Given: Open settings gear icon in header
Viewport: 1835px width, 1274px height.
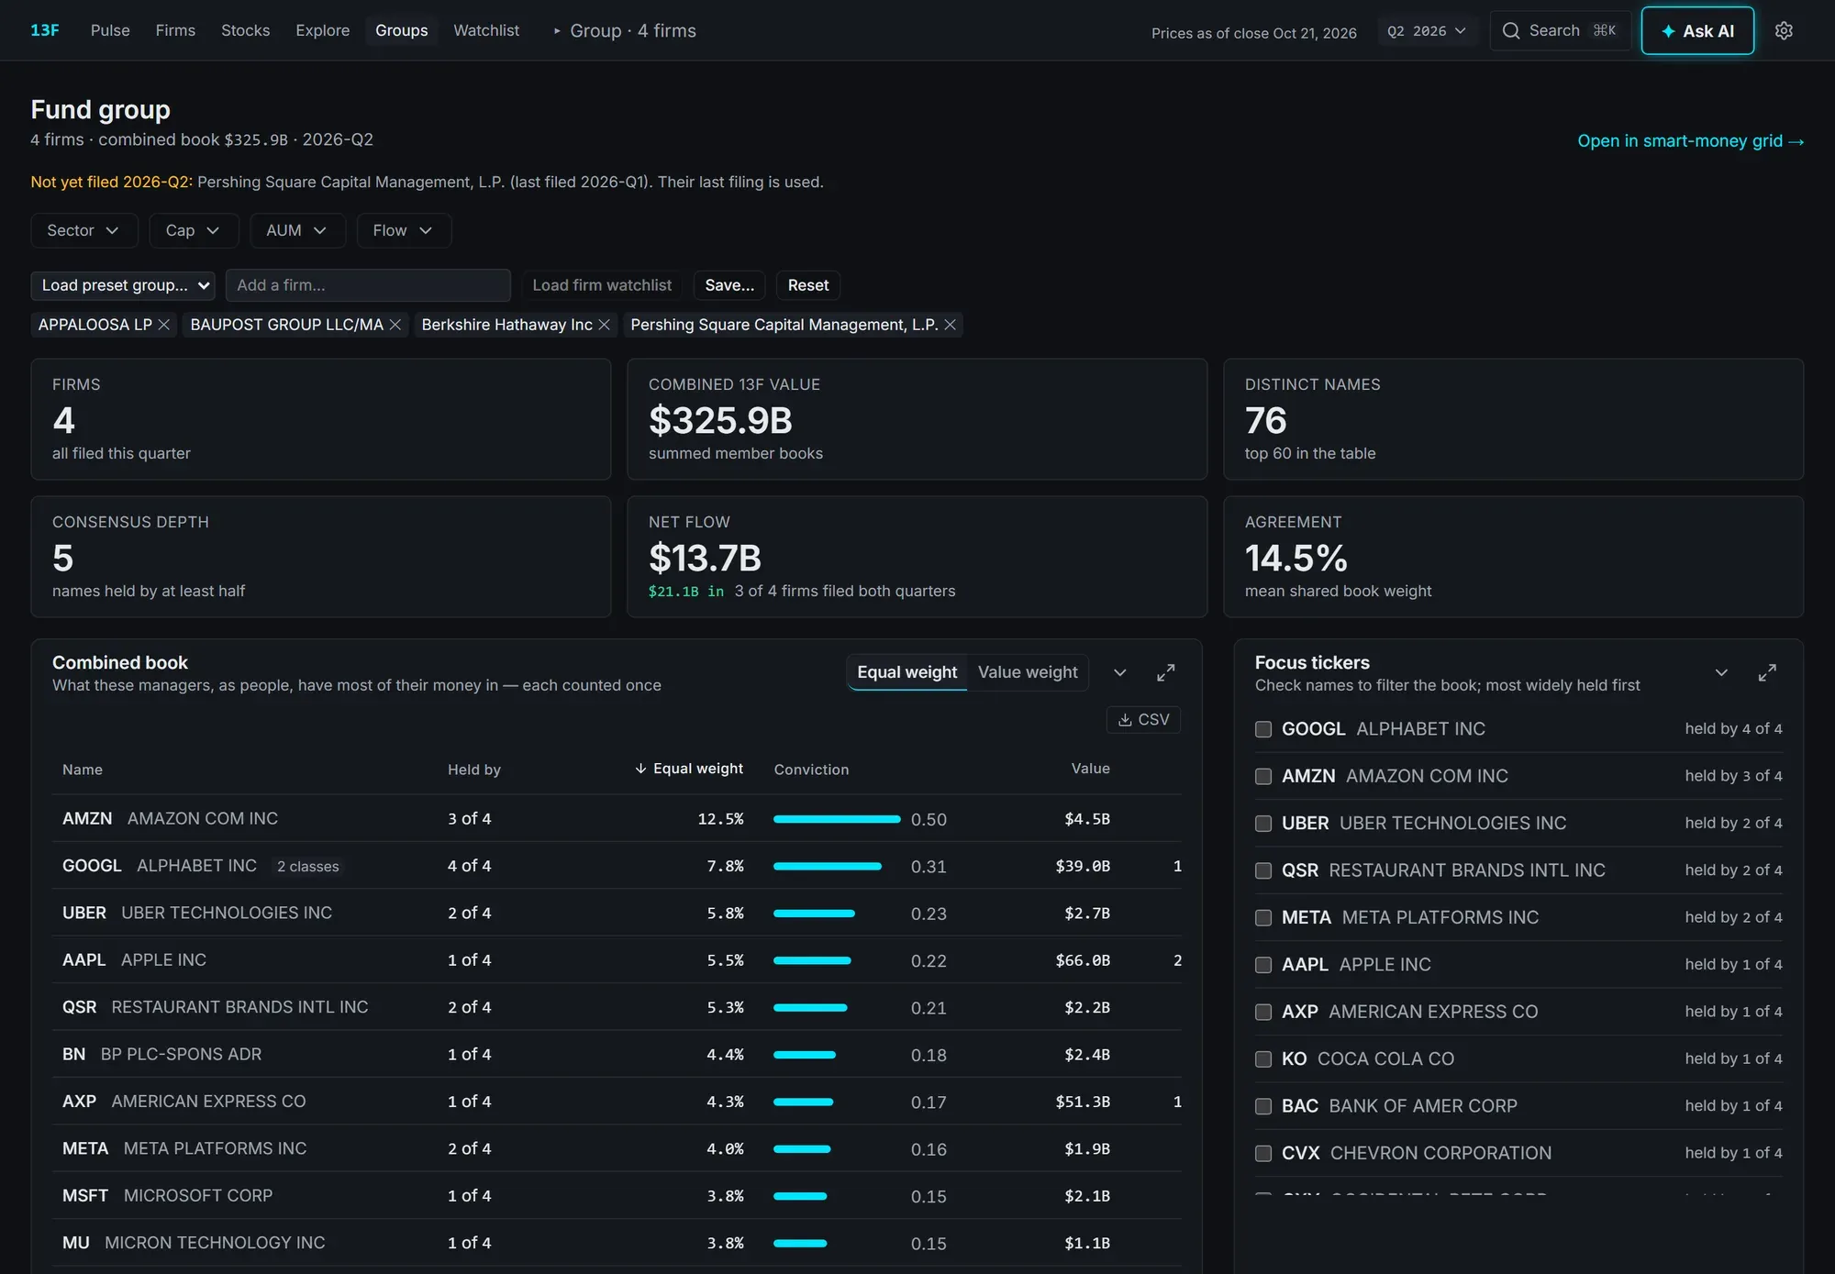Looking at the screenshot, I should [1784, 30].
